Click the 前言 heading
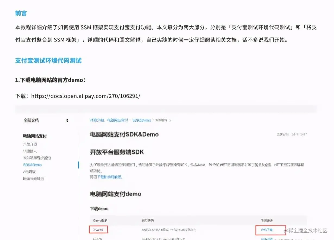Viewport: 334px width, 240px height. coord(21,13)
